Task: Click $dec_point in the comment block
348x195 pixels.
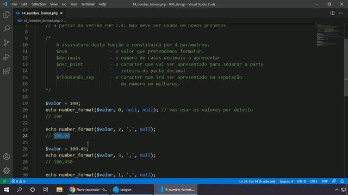Action: coord(70,64)
